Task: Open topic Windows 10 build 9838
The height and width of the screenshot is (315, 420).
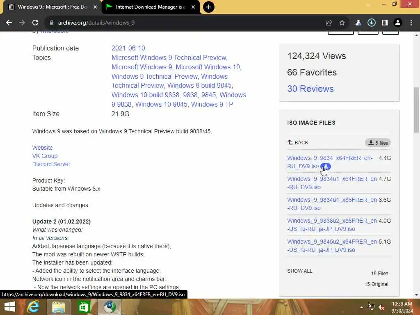Action: (x=145, y=95)
